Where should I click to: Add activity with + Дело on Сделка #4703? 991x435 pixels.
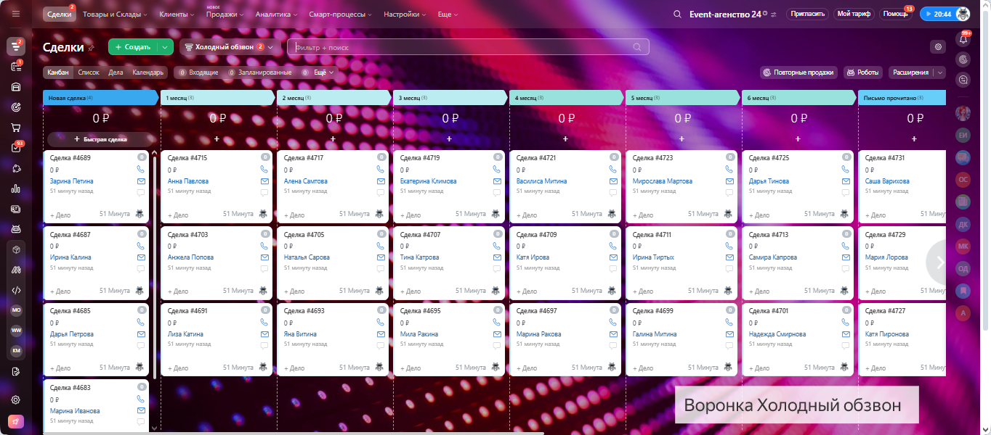(x=177, y=291)
